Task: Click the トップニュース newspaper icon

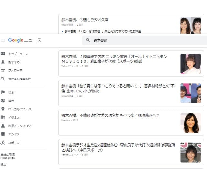Action: 3,54
